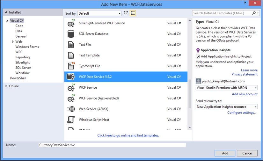Image resolution: width=263 pixels, height=161 pixels.
Task: Click the account avatar picture
Action: click(198, 81)
